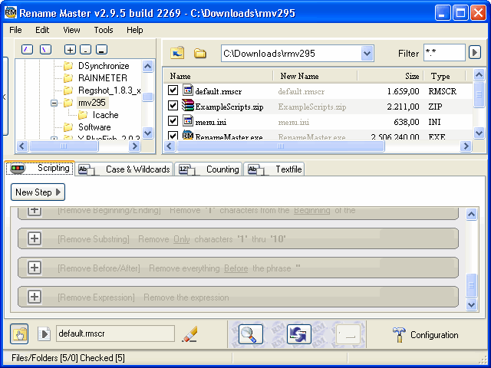Open the File menu
491x368 pixels.
point(15,30)
